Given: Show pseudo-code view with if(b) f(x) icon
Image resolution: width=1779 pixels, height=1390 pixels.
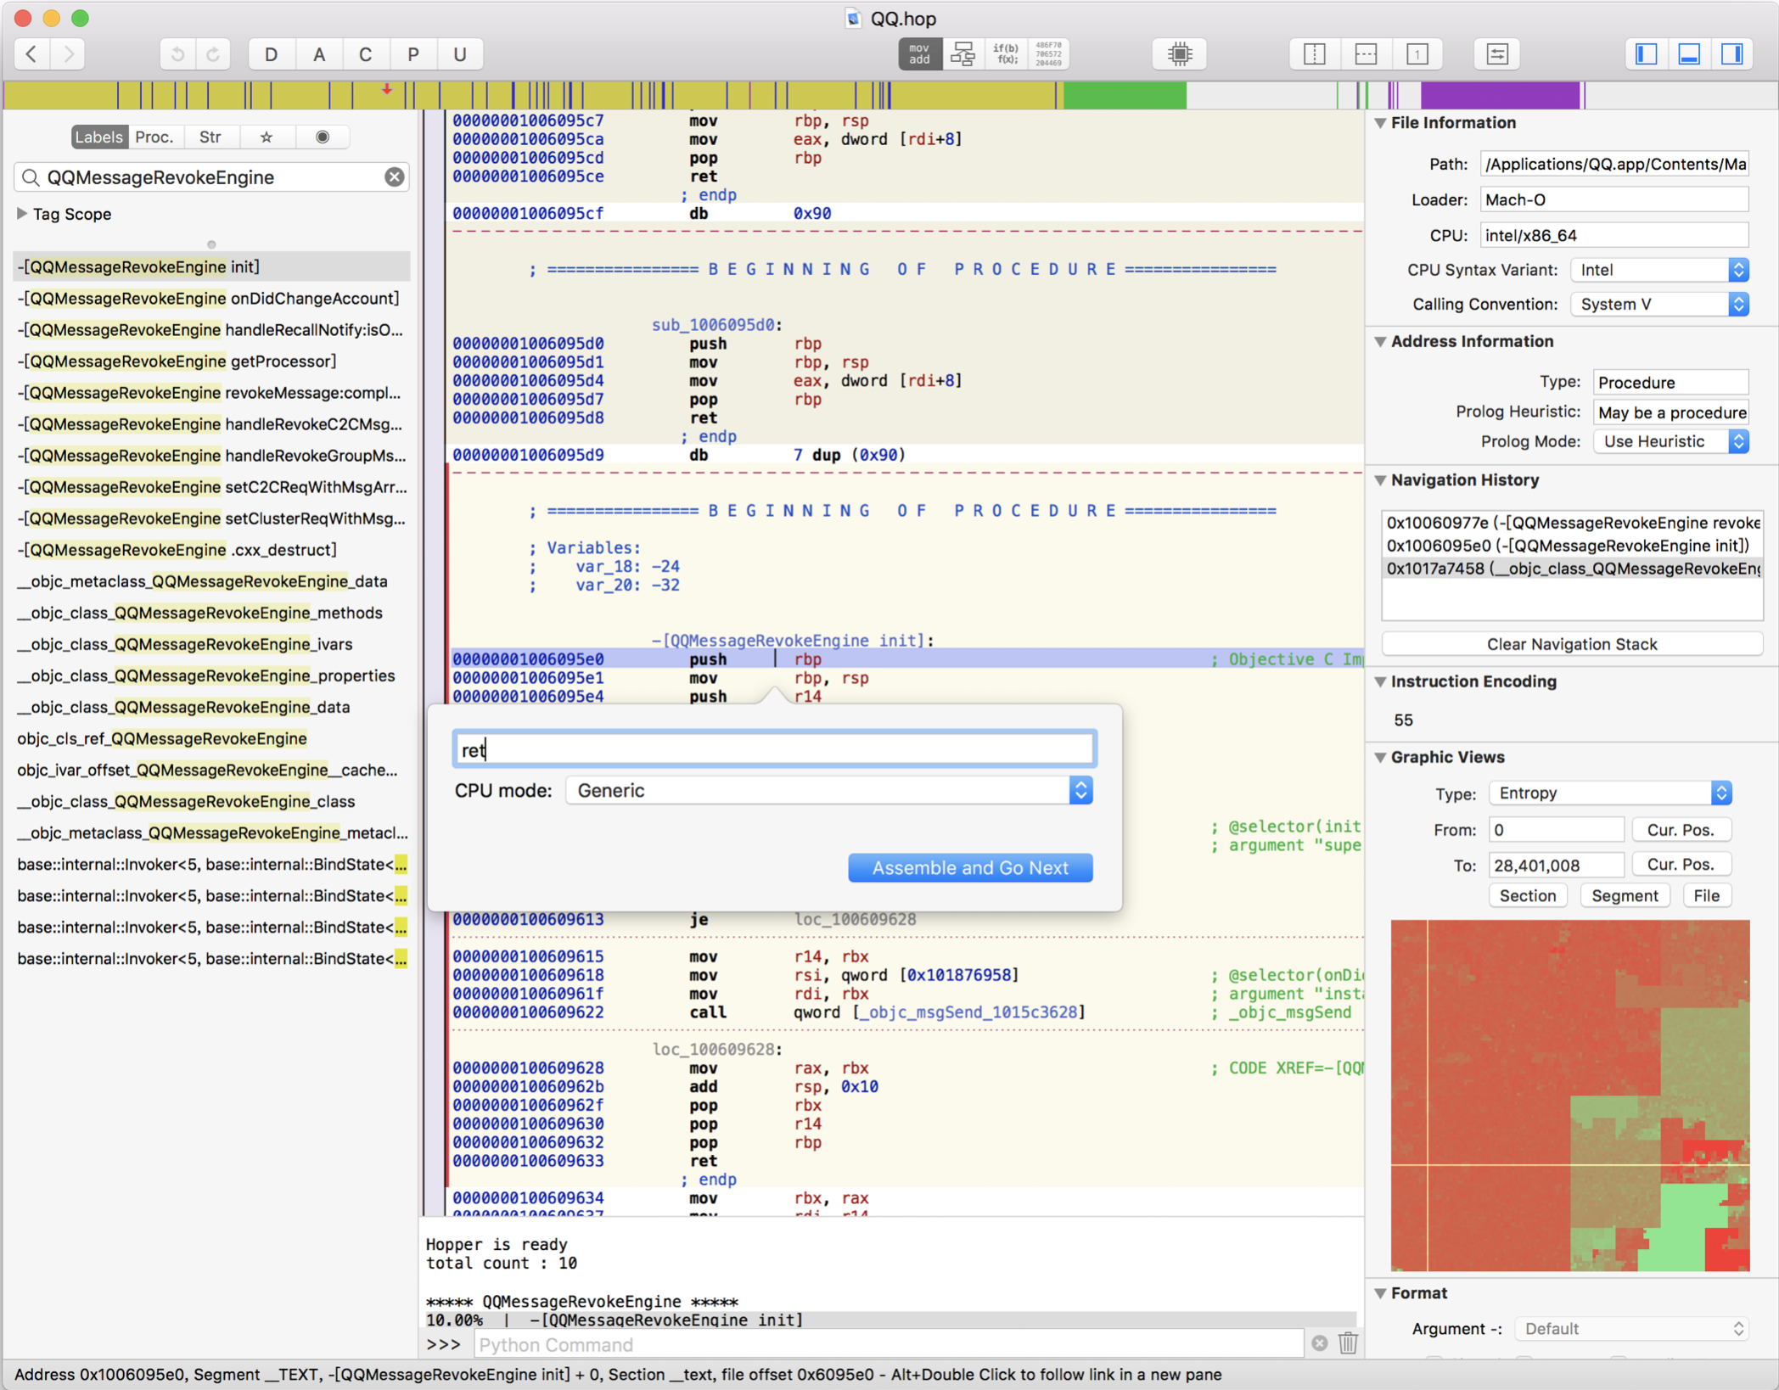Looking at the screenshot, I should pyautogui.click(x=1006, y=54).
